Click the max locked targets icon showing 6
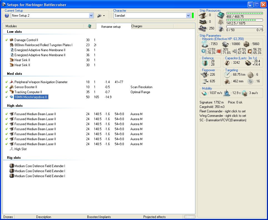Image resolution: width=268 pixels, height=220 pixels. (x=250, y=75)
